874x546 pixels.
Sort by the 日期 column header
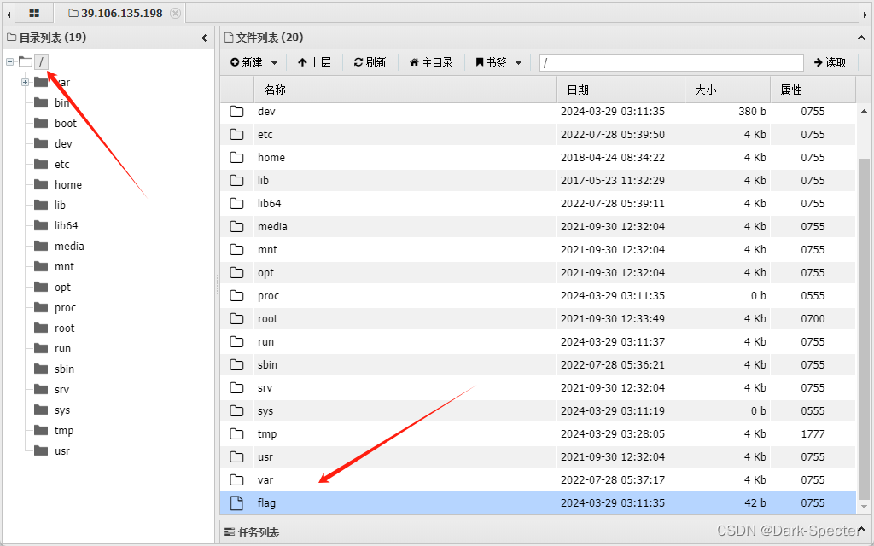click(621, 90)
